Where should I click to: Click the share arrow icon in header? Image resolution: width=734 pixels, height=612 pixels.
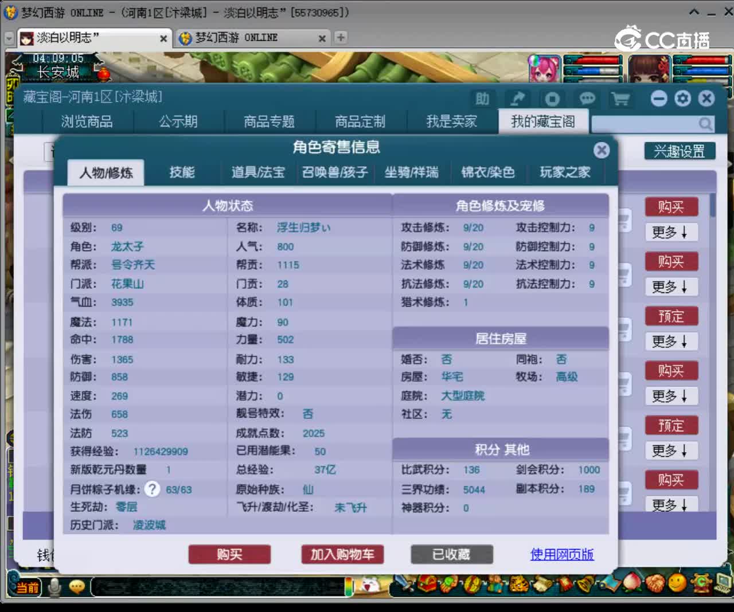pyautogui.click(x=517, y=99)
